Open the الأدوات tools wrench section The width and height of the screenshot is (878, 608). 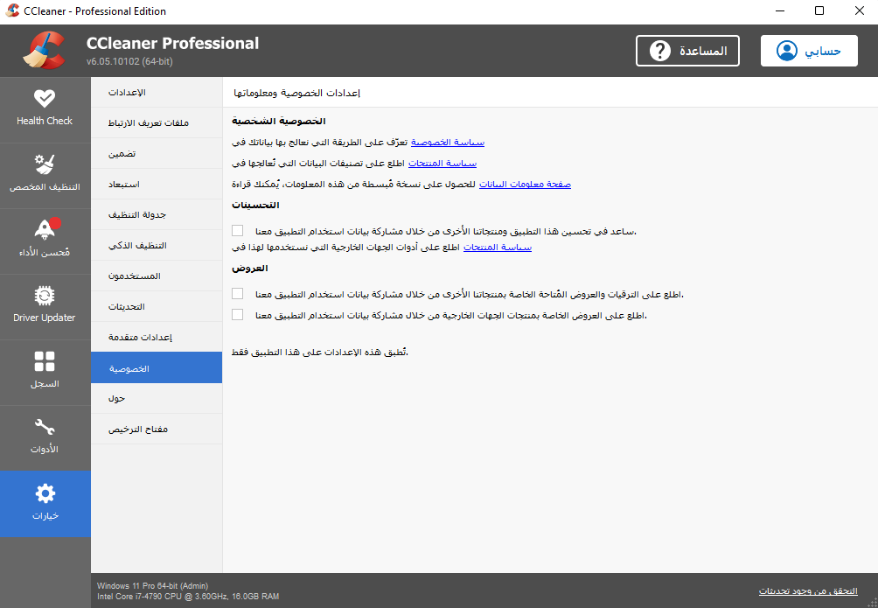45,437
